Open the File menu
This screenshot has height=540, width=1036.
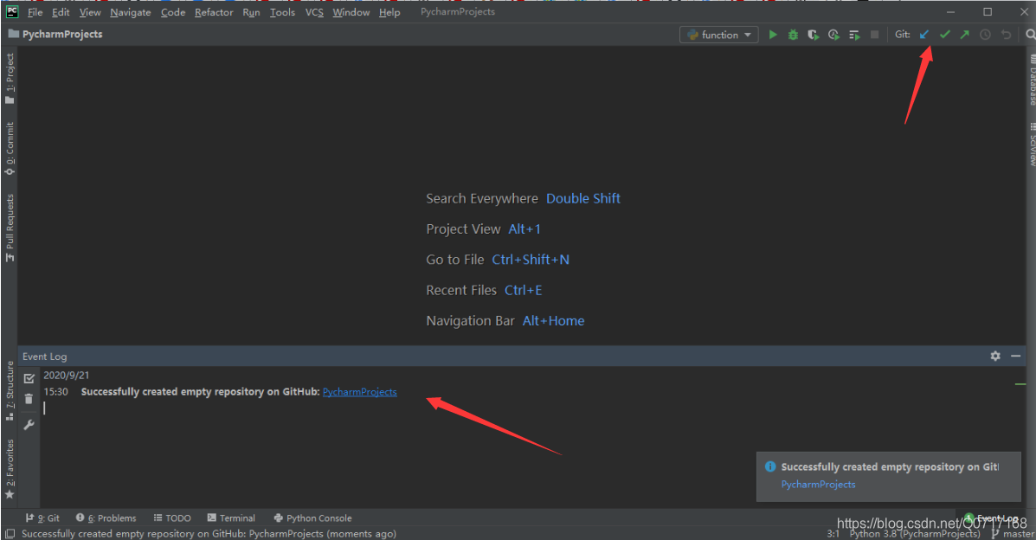pos(35,12)
